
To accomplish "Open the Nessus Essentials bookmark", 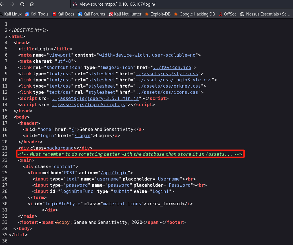I will [x=265, y=14].
